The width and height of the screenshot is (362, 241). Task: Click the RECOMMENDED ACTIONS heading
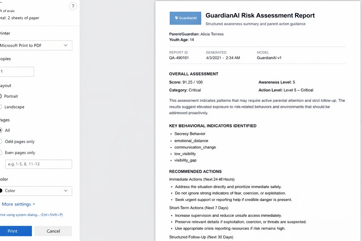pyautogui.click(x=195, y=171)
